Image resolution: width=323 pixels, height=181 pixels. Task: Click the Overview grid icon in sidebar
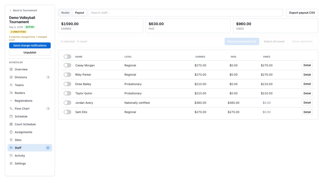[11, 69]
